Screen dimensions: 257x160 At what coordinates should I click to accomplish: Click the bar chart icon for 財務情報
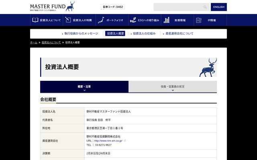[166, 20]
